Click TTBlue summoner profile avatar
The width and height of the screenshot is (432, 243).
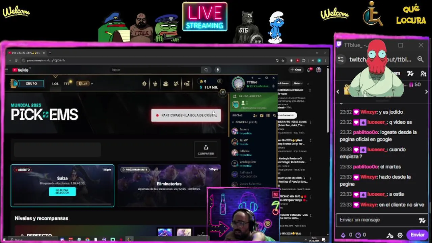pyautogui.click(x=238, y=84)
